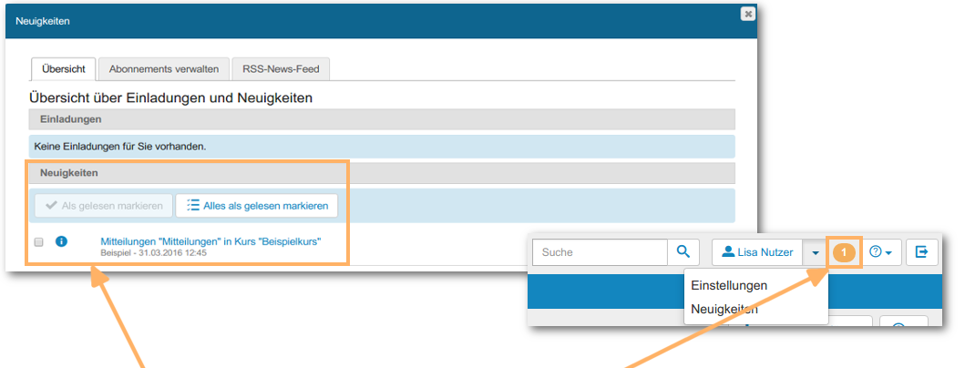Image resolution: width=965 pixels, height=368 pixels.
Task: Focus the Suche search field
Action: (599, 252)
